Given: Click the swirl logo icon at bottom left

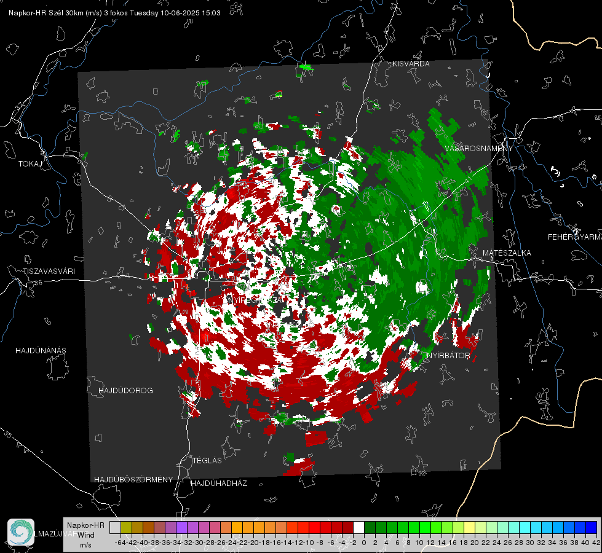Looking at the screenshot, I should (x=21, y=532).
